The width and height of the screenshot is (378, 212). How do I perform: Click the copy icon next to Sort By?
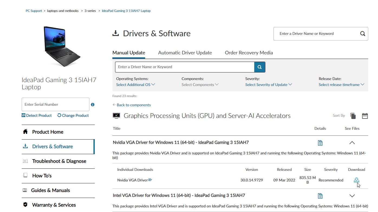[x=353, y=115]
